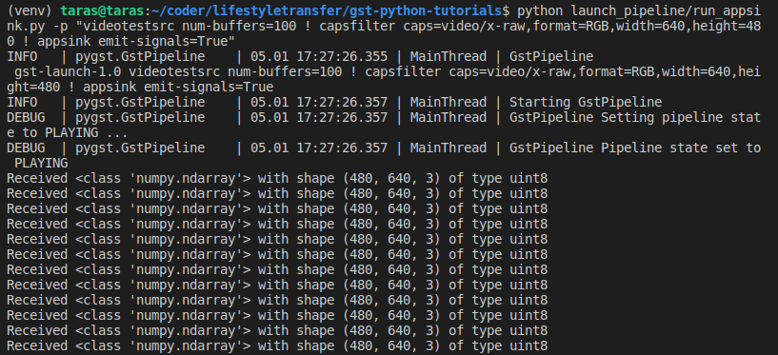Click 'e to PLAYING ...' wrapped text

68,133
